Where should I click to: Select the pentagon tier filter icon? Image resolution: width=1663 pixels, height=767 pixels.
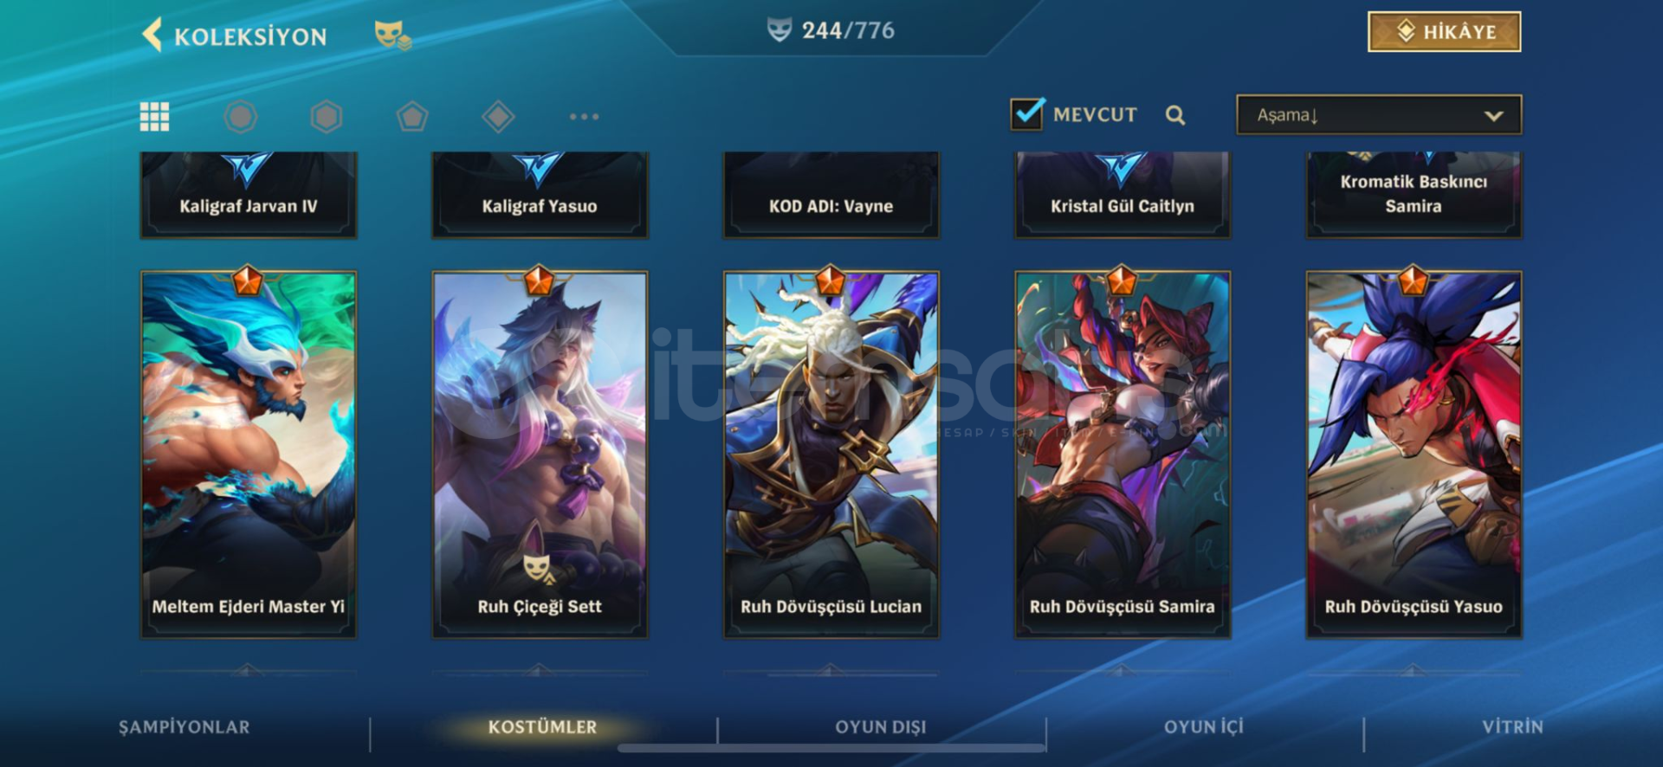coord(412,116)
